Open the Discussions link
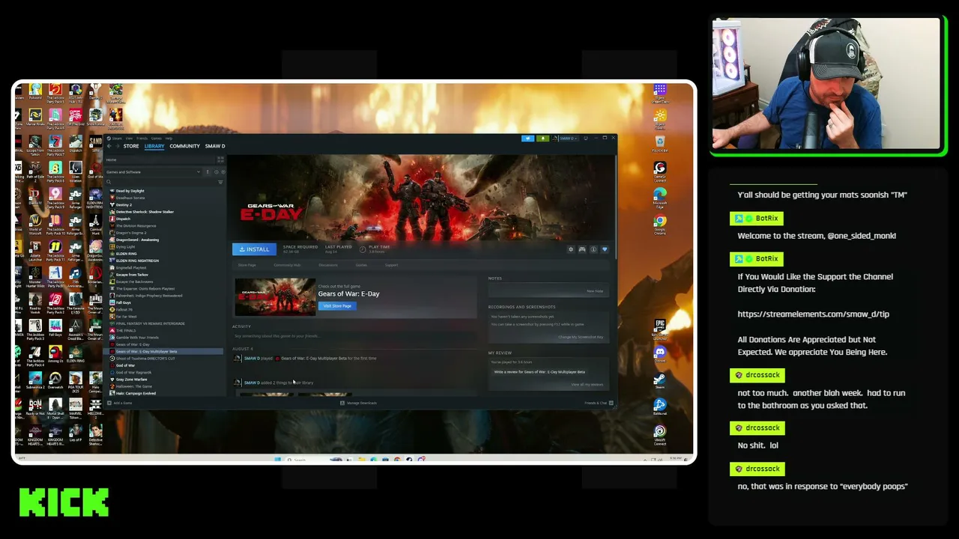The image size is (959, 539). [x=328, y=265]
